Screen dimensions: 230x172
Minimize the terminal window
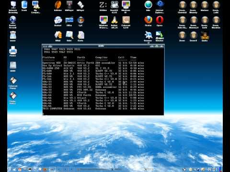(x=152, y=46)
